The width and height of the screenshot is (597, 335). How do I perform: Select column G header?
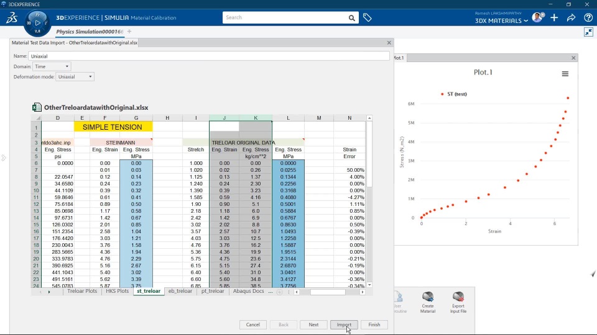(136, 118)
